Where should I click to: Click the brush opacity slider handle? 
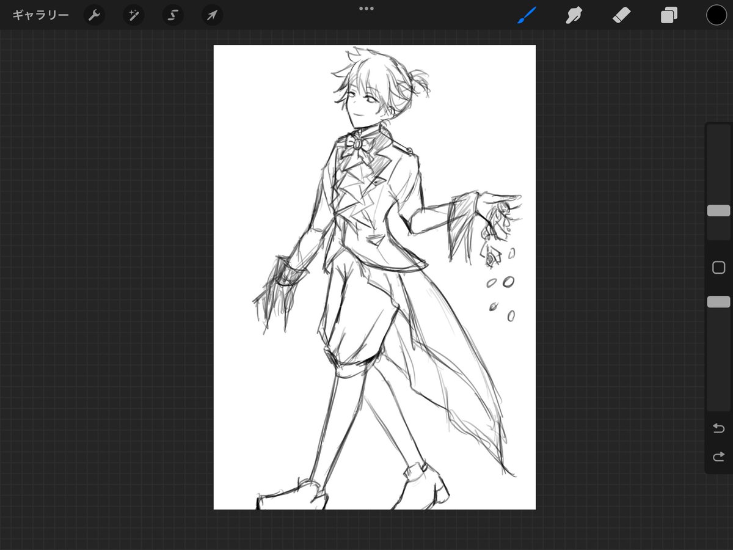[718, 301]
